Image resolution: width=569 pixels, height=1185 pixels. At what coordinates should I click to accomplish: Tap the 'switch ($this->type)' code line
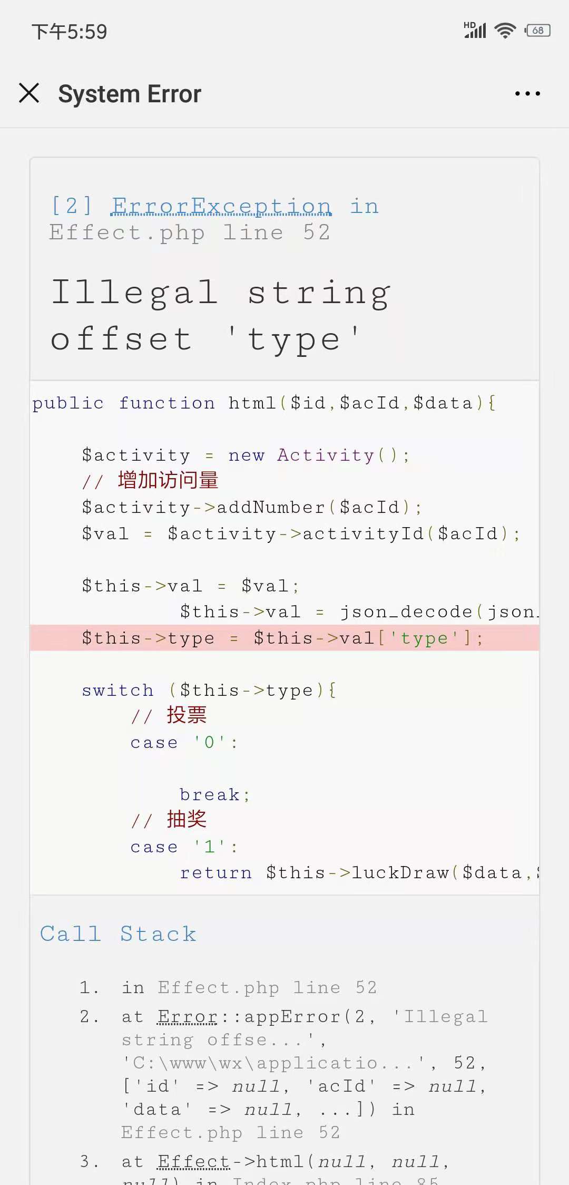click(209, 691)
